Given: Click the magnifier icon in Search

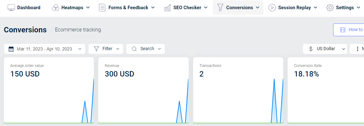Looking at the screenshot, I should [134, 49].
